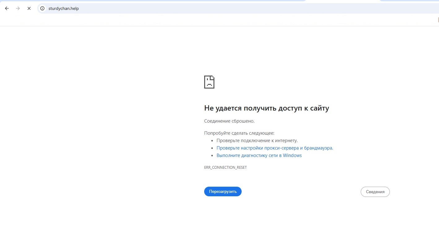This screenshot has height=235, width=439.
Task: Click the blue Перезагрузить button
Action: point(223,192)
